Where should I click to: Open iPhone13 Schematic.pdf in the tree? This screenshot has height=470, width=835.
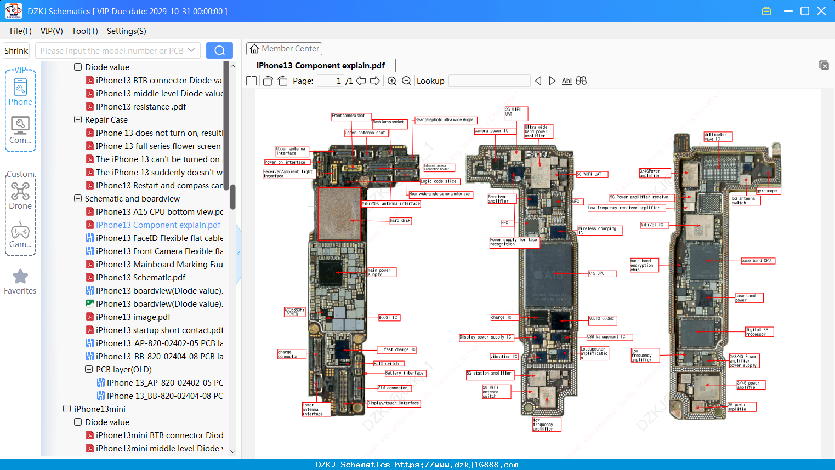click(140, 277)
